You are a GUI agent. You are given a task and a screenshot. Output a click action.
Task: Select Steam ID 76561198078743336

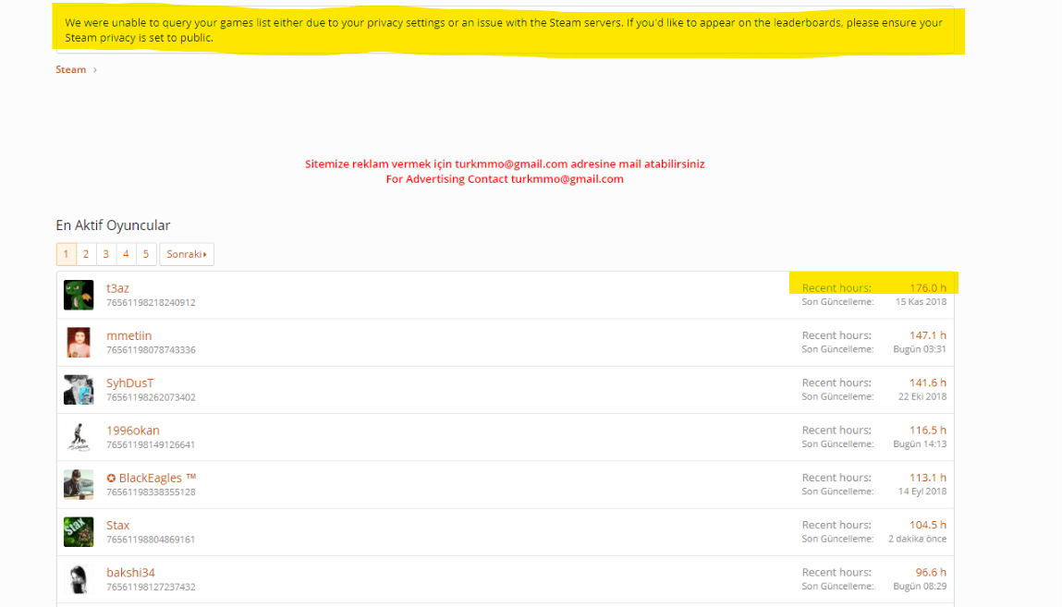[x=151, y=350]
